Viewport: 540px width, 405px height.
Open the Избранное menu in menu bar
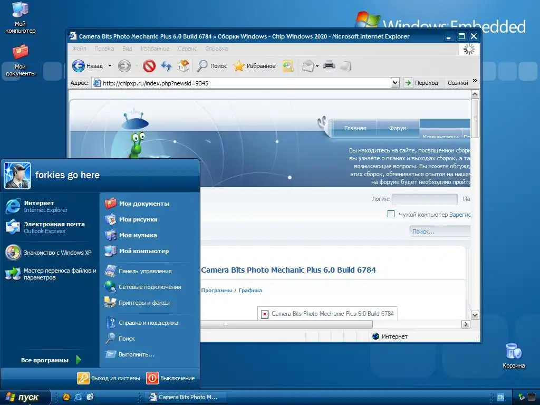point(155,49)
